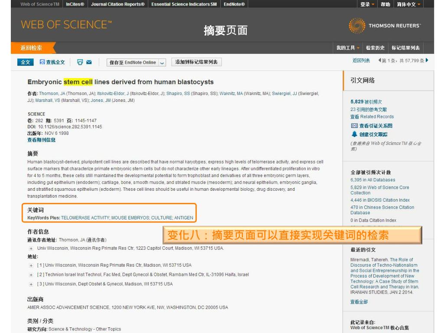Open 检索历史 search history

375,48
